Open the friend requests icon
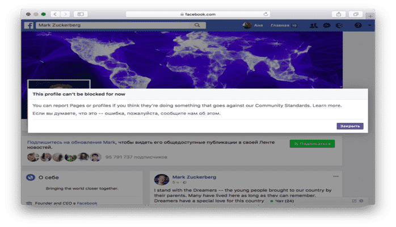396x227 pixels. (x=314, y=26)
